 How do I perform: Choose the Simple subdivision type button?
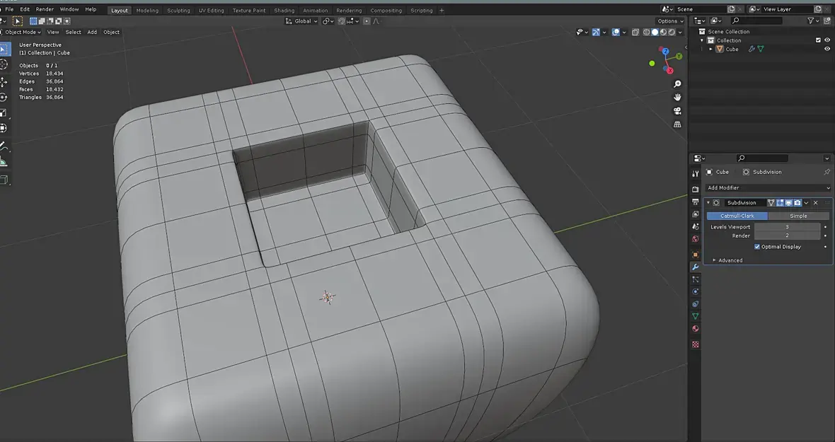(x=797, y=216)
